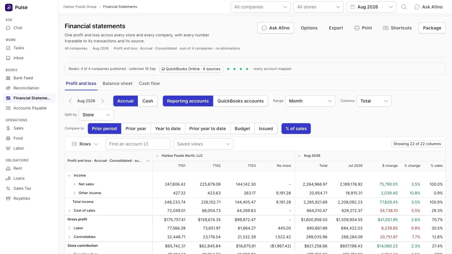Open Accounts Payable sidebar icon
The image size is (452, 254).
8,108
